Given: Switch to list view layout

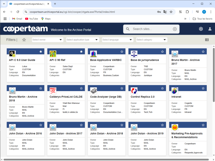Looking at the screenshot, I should tap(207, 40).
